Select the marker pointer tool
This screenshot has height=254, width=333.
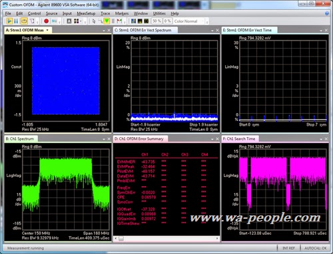(101, 21)
